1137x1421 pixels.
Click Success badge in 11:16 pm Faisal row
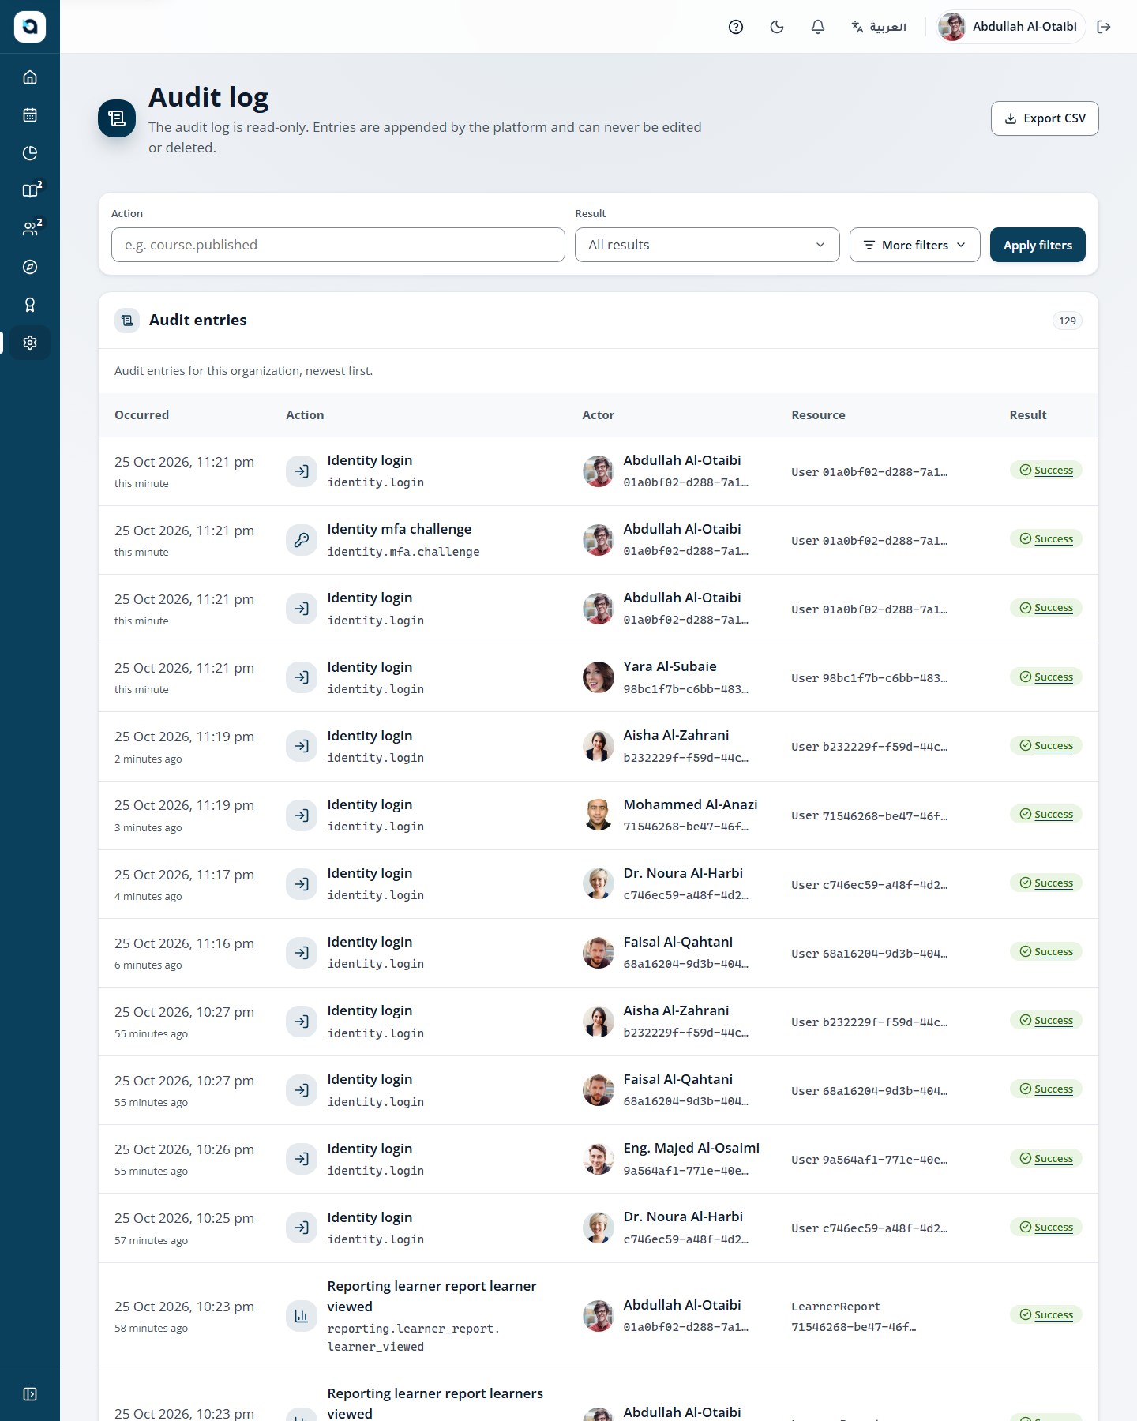point(1045,952)
